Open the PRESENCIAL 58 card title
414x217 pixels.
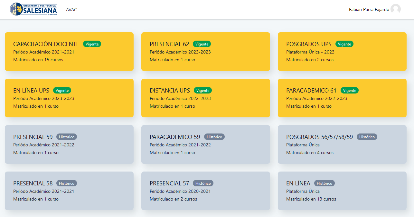(33, 183)
